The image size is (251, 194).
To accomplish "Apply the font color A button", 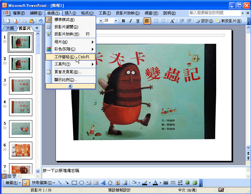I will pyautogui.click(x=155, y=183).
